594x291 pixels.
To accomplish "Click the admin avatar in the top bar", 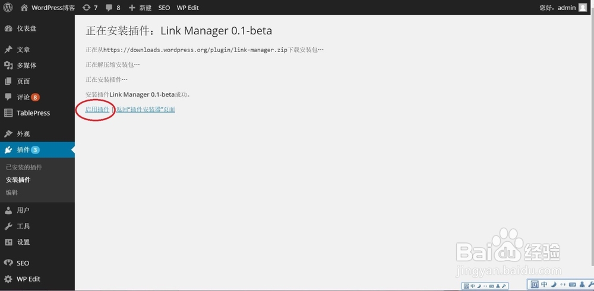I will point(582,8).
